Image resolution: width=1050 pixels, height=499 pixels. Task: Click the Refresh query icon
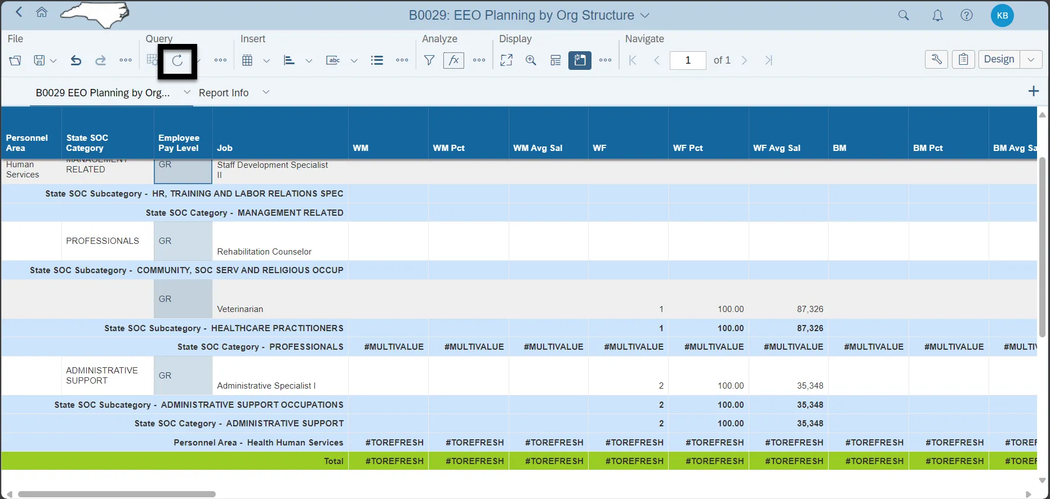(177, 61)
